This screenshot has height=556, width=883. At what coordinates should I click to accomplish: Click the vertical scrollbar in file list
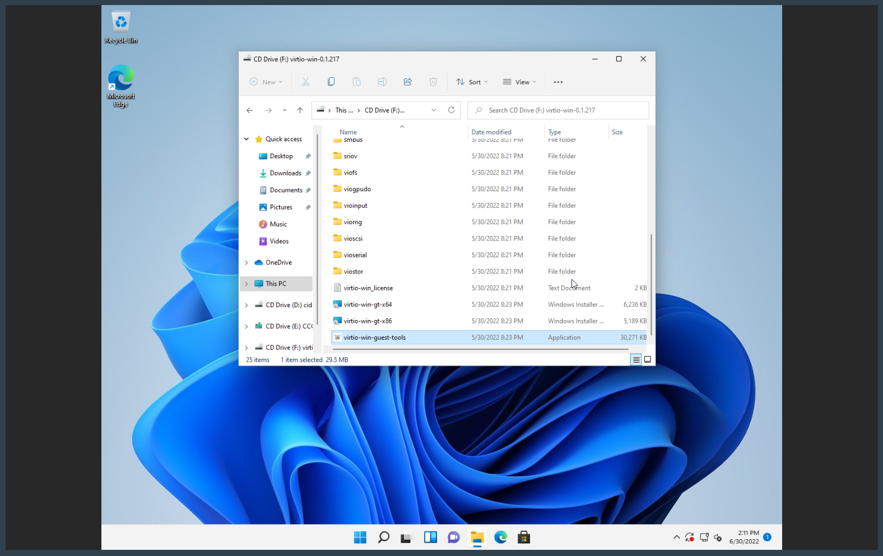[x=651, y=285]
